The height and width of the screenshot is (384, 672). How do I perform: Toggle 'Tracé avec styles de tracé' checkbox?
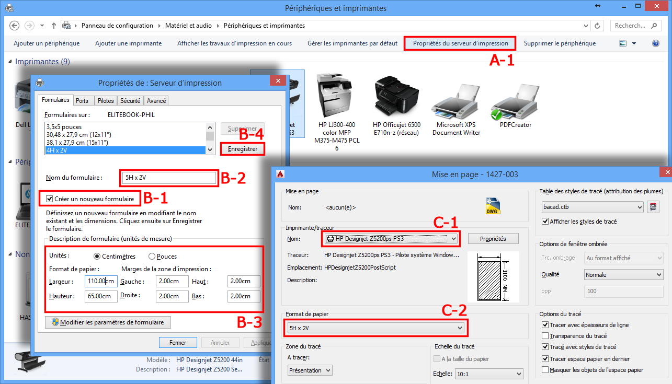(546, 347)
